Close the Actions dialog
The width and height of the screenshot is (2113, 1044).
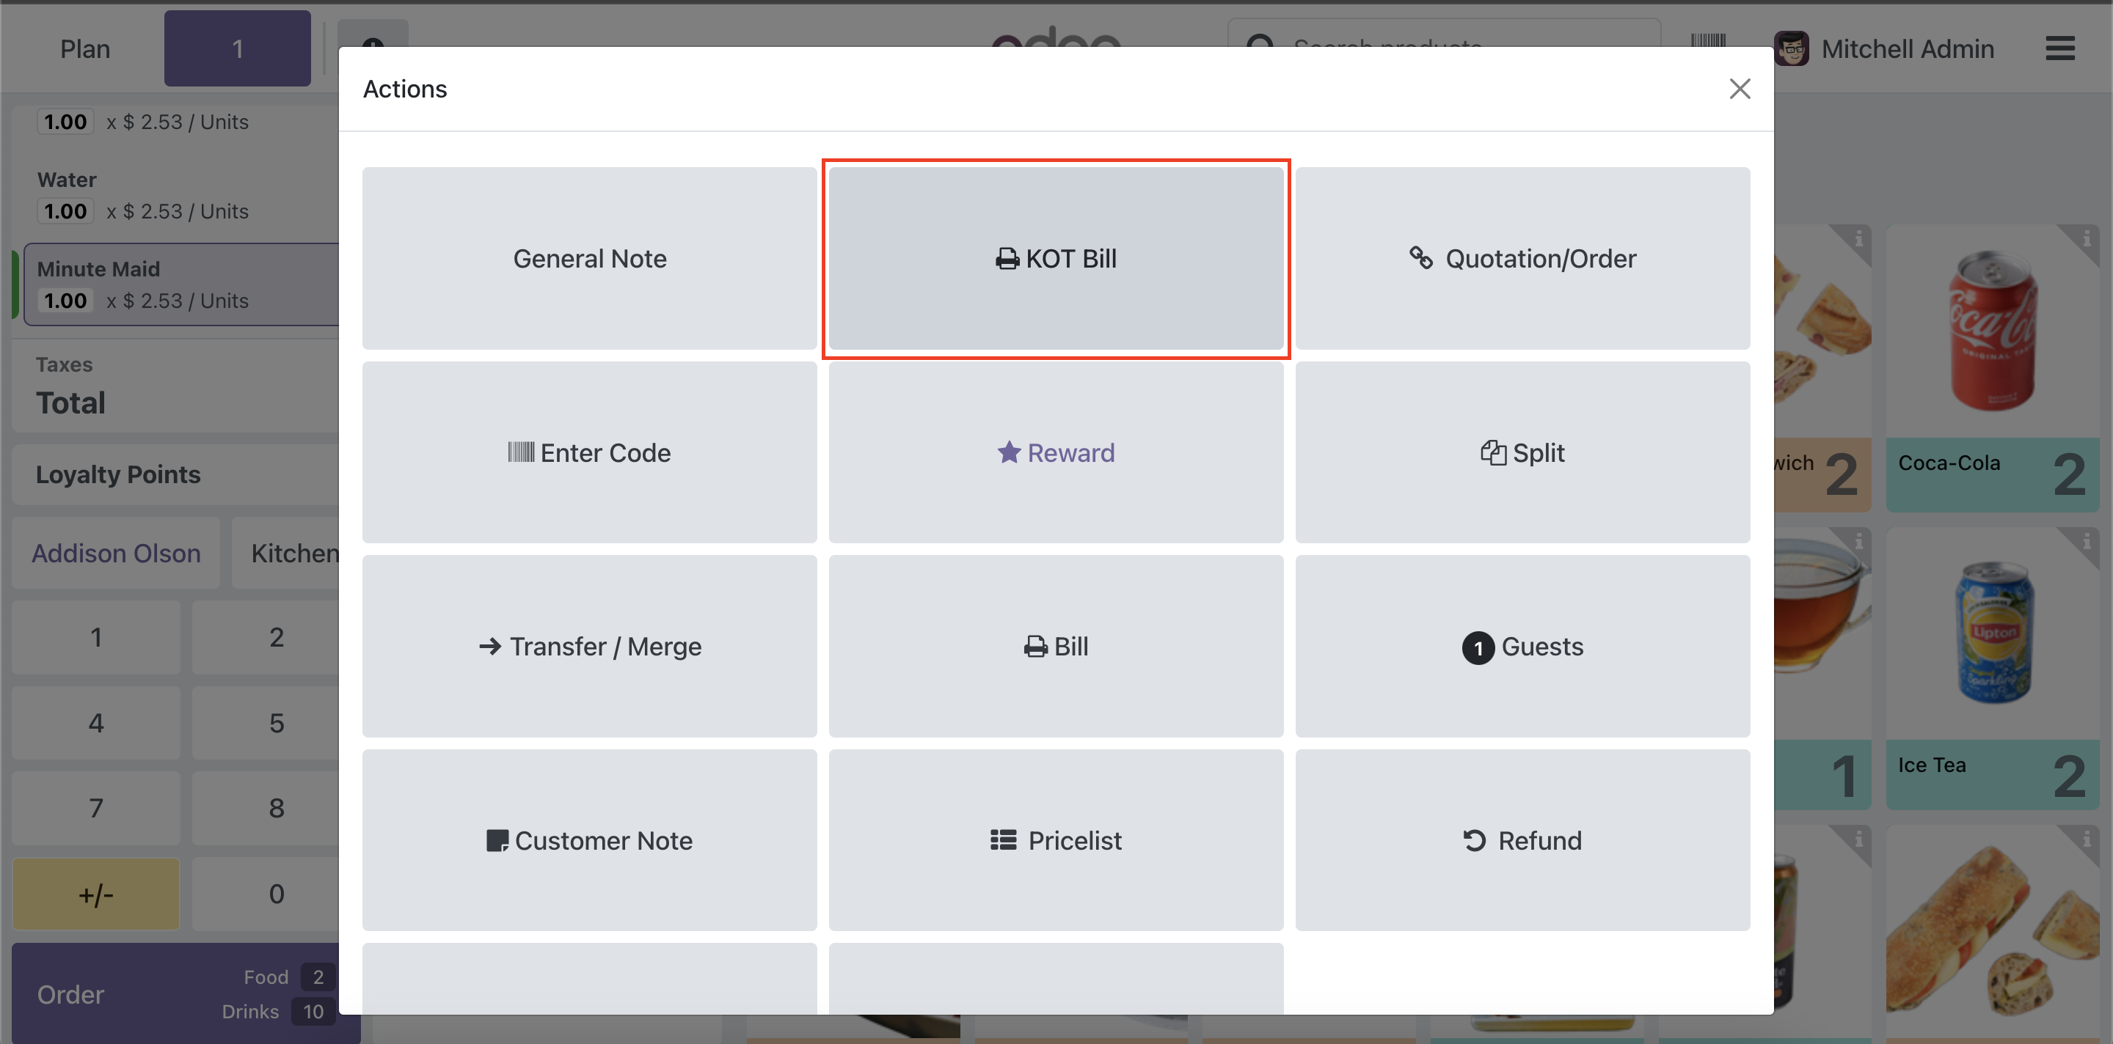pos(1739,89)
